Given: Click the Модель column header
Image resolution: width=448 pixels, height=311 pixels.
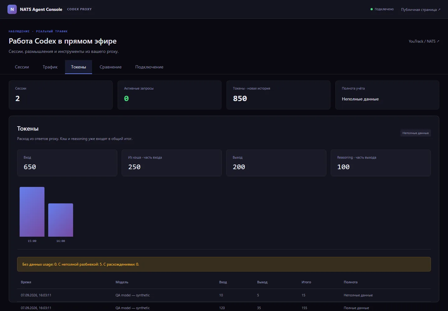Looking at the screenshot, I should pos(122,282).
